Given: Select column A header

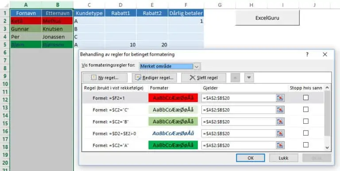Looking at the screenshot, I should coord(26,5).
